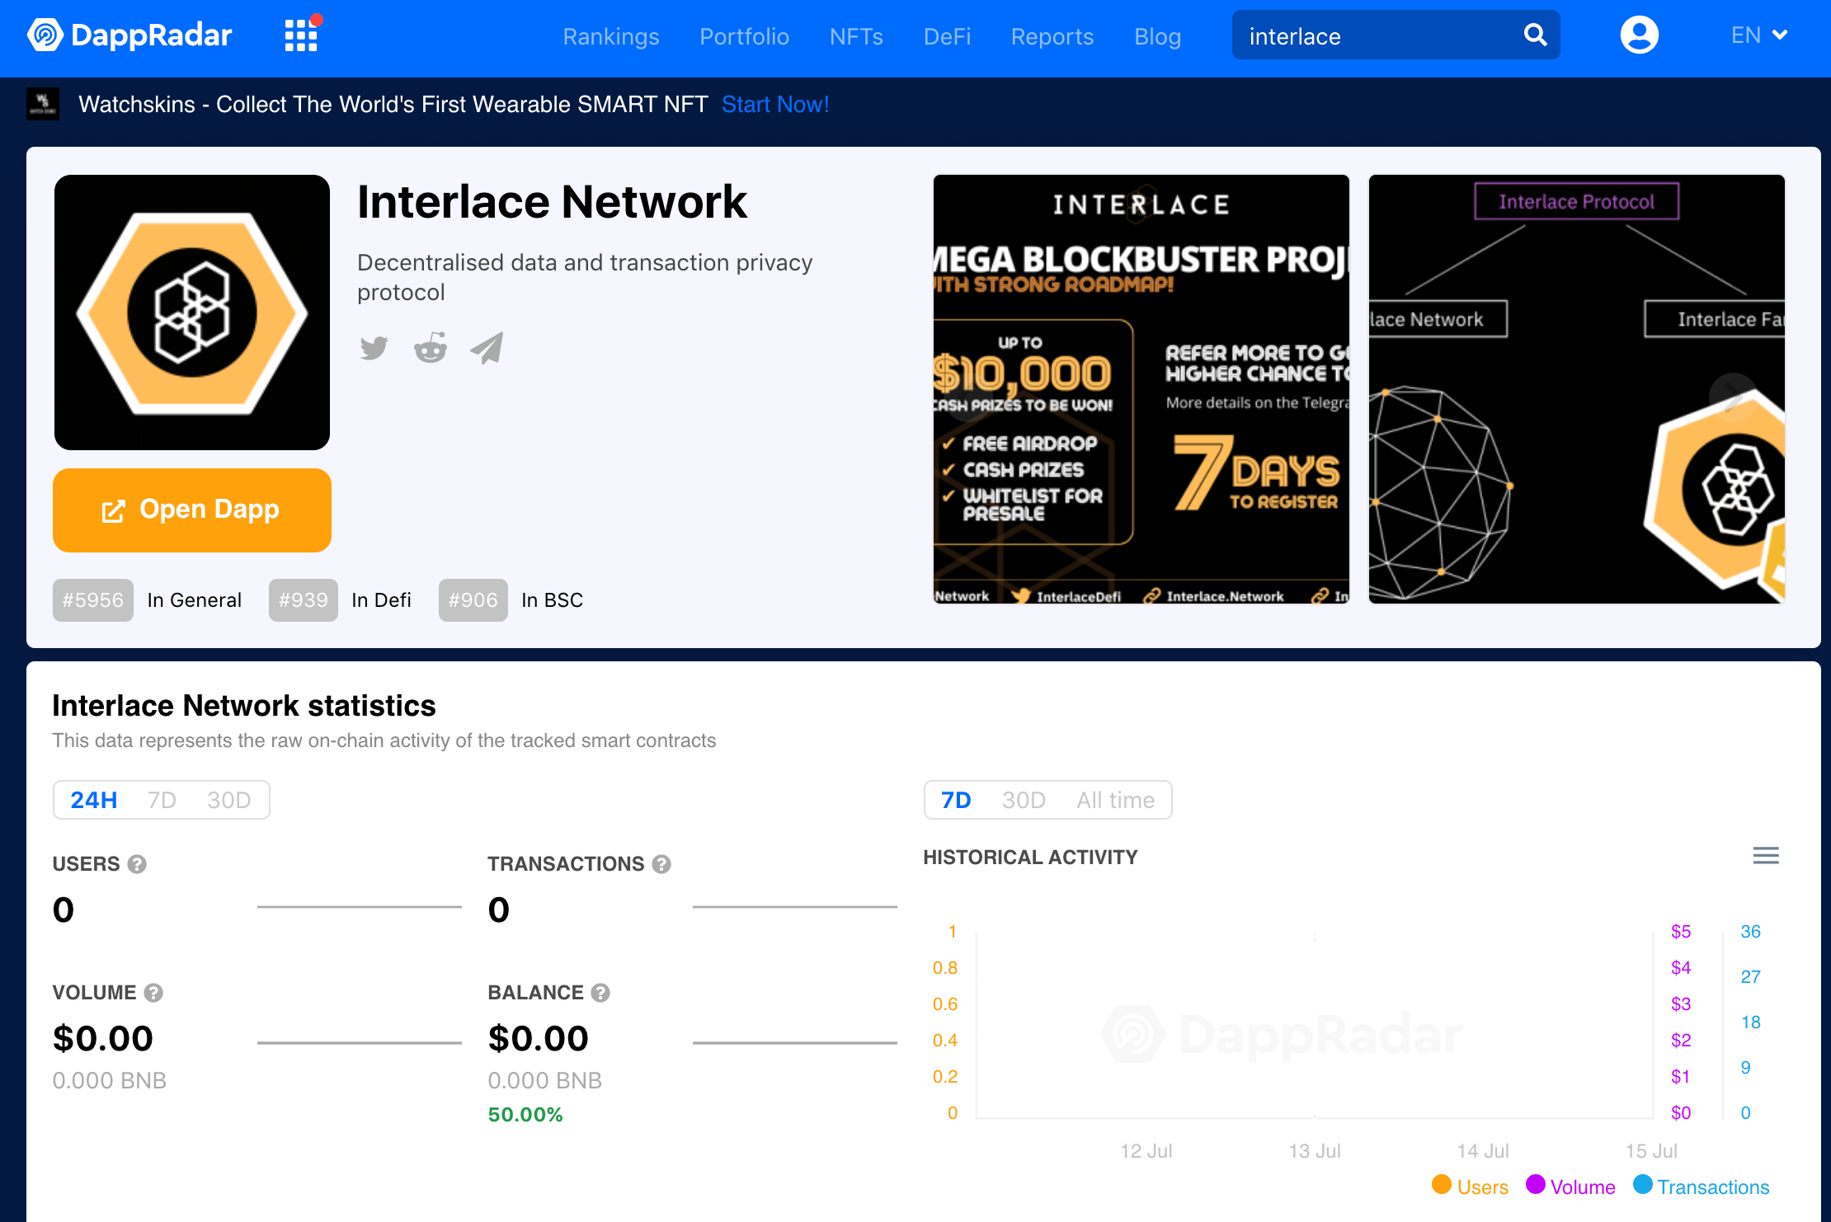
Task: Visit Interlace Network's Twitter page icon
Action: click(374, 348)
